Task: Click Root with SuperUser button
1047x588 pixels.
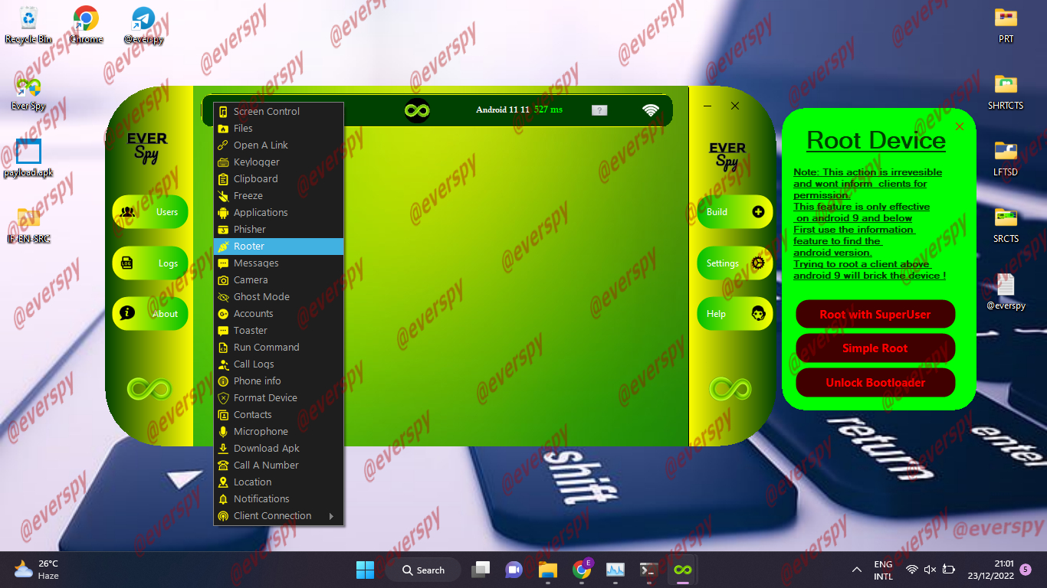Action: pos(875,314)
